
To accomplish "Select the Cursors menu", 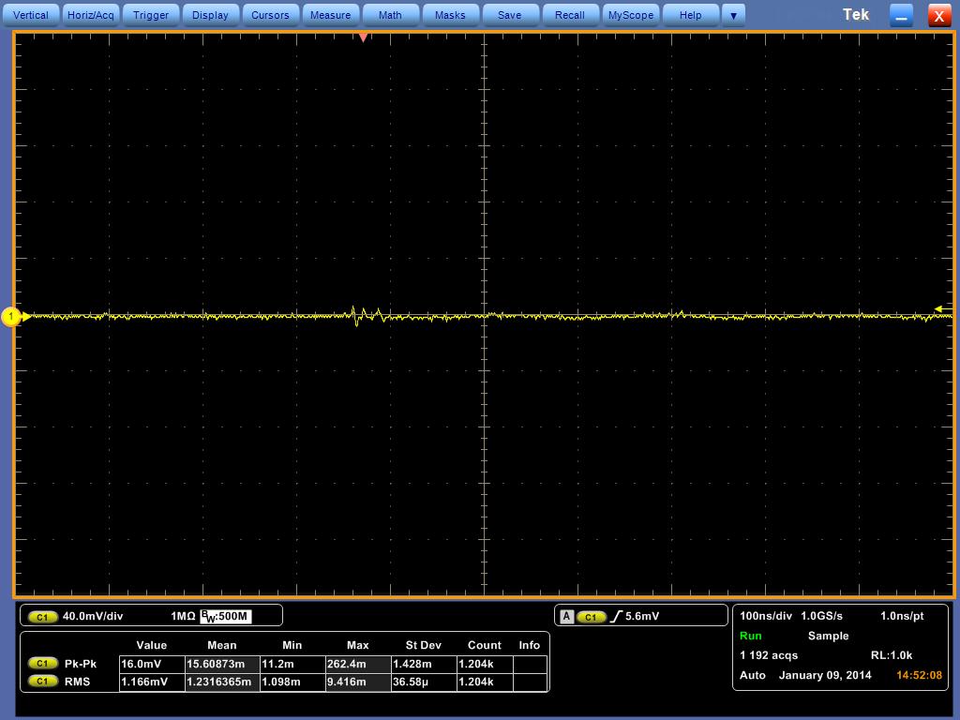I will [270, 15].
